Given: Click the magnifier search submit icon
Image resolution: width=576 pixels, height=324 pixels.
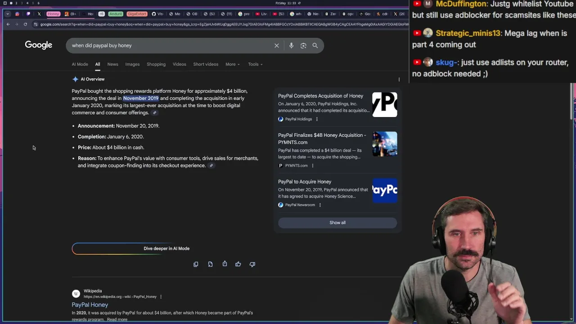Looking at the screenshot, I should pos(315,45).
